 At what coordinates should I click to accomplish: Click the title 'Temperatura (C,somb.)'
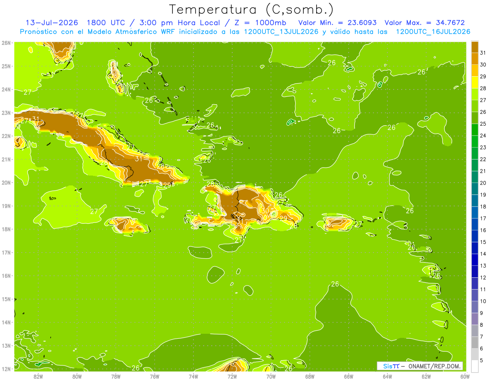pyautogui.click(x=252, y=9)
